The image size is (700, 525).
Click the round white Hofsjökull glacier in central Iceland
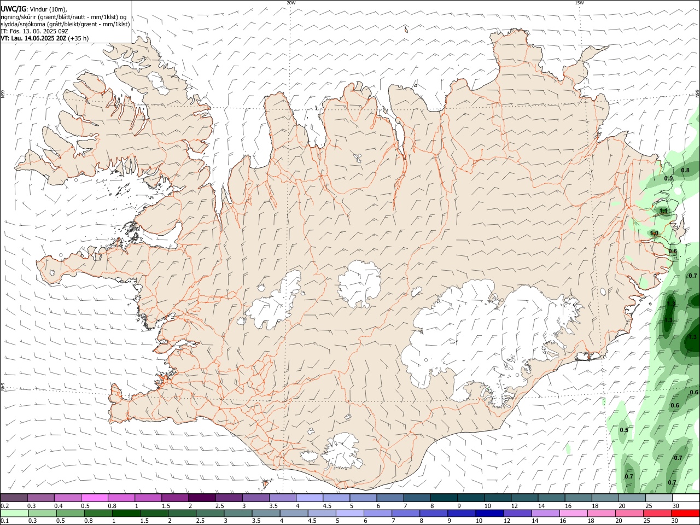[359, 283]
